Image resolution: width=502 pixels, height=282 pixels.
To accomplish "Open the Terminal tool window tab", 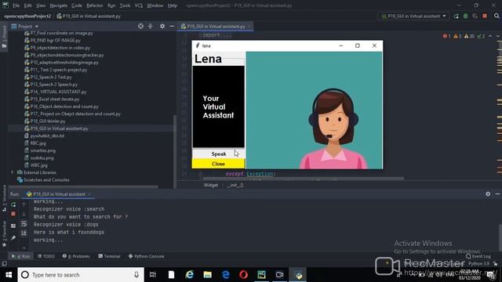I will coord(109,256).
